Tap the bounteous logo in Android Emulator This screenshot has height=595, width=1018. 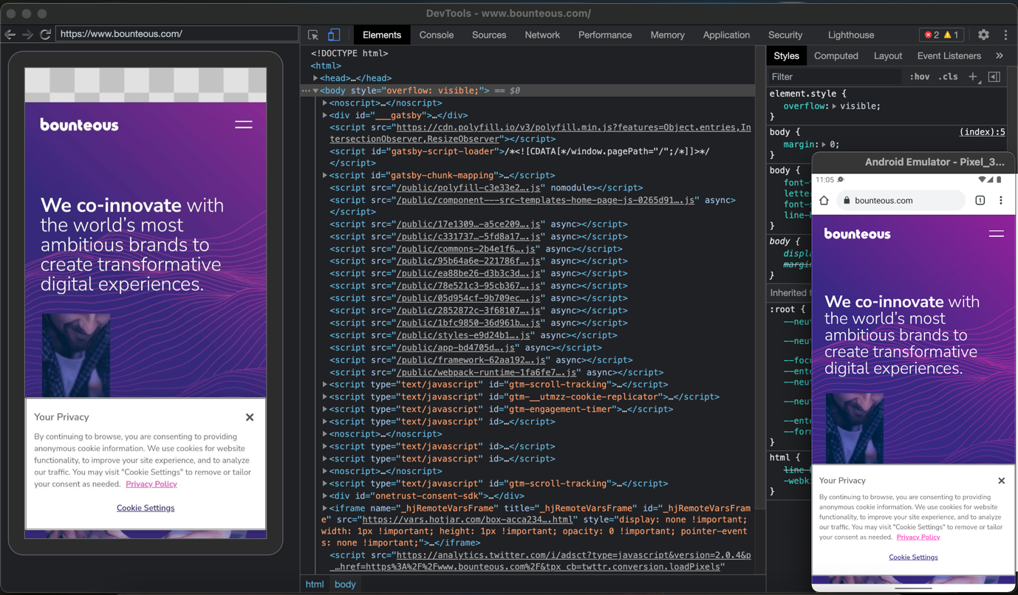(x=858, y=234)
